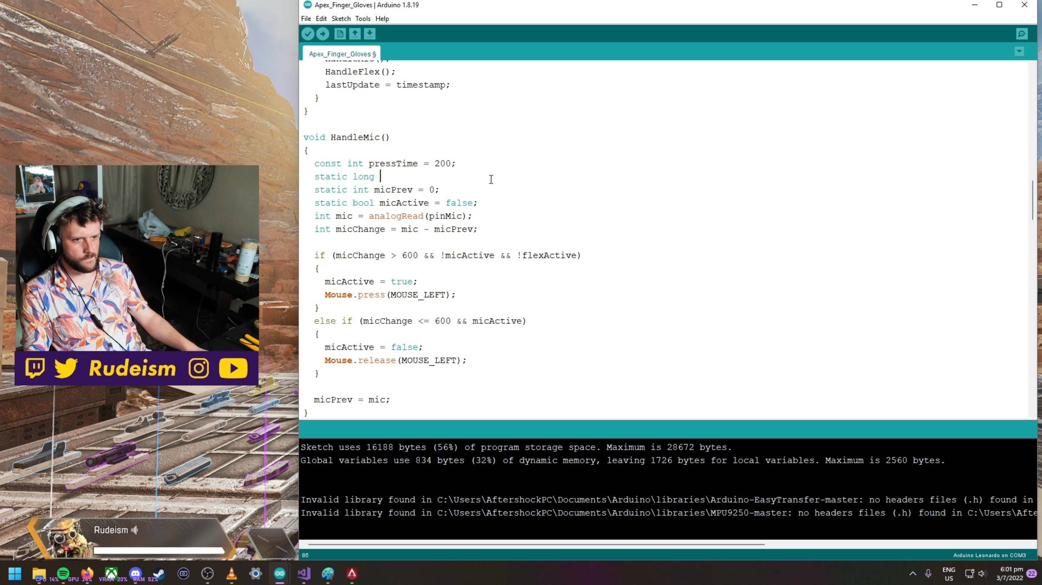Image resolution: width=1042 pixels, height=585 pixels.
Task: Toggle the taskbar microphone indicator
Action: click(928, 573)
